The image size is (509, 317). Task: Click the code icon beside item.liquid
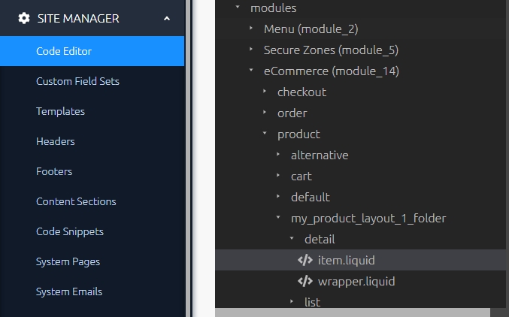(x=304, y=261)
